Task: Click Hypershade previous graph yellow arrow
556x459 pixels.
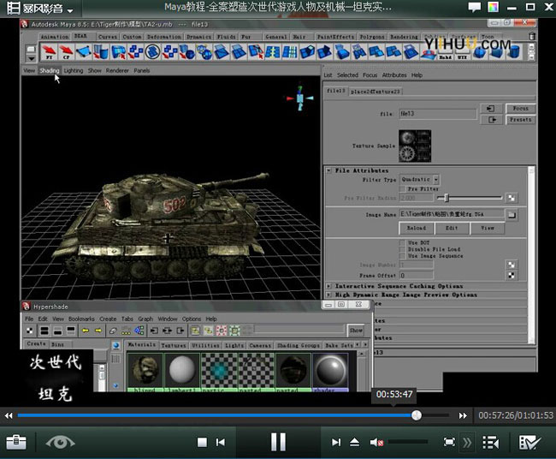Action: pyautogui.click(x=86, y=331)
